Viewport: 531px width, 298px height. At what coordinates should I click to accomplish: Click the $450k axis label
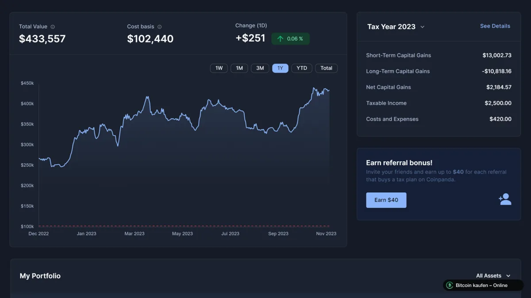coord(27,83)
